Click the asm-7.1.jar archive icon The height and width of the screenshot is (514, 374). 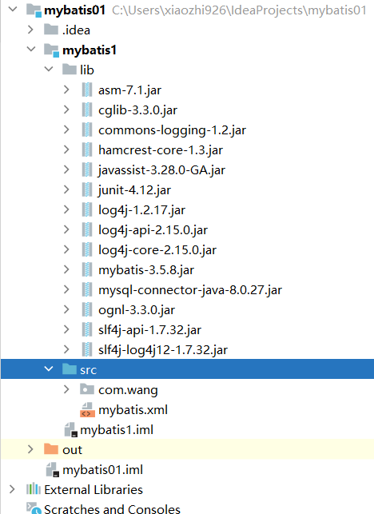click(87, 90)
